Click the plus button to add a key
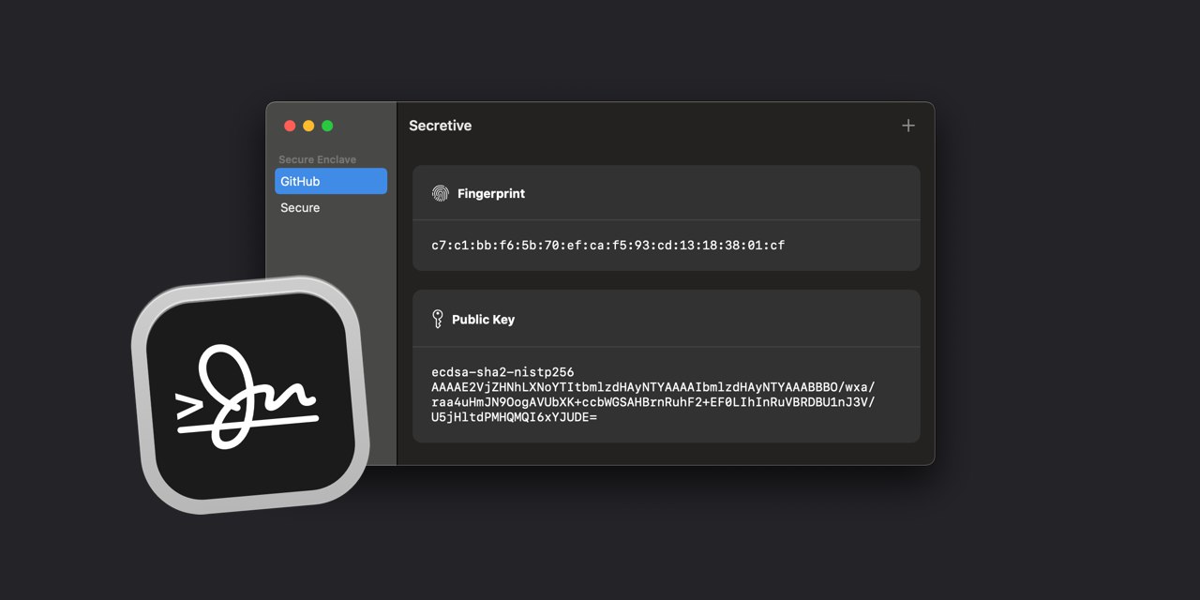The width and height of the screenshot is (1200, 600). click(x=907, y=126)
